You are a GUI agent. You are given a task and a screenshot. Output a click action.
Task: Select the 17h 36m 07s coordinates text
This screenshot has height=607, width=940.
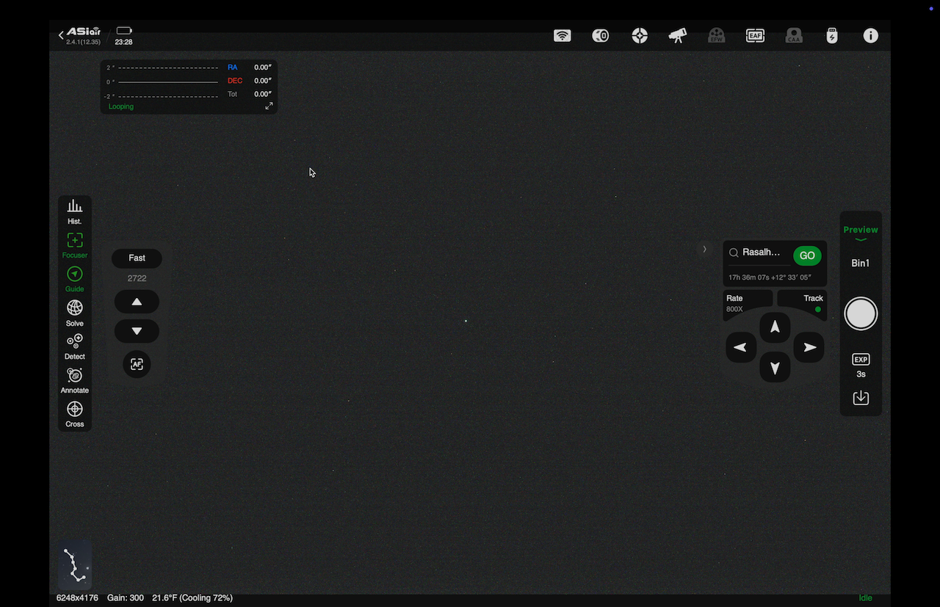coord(770,278)
